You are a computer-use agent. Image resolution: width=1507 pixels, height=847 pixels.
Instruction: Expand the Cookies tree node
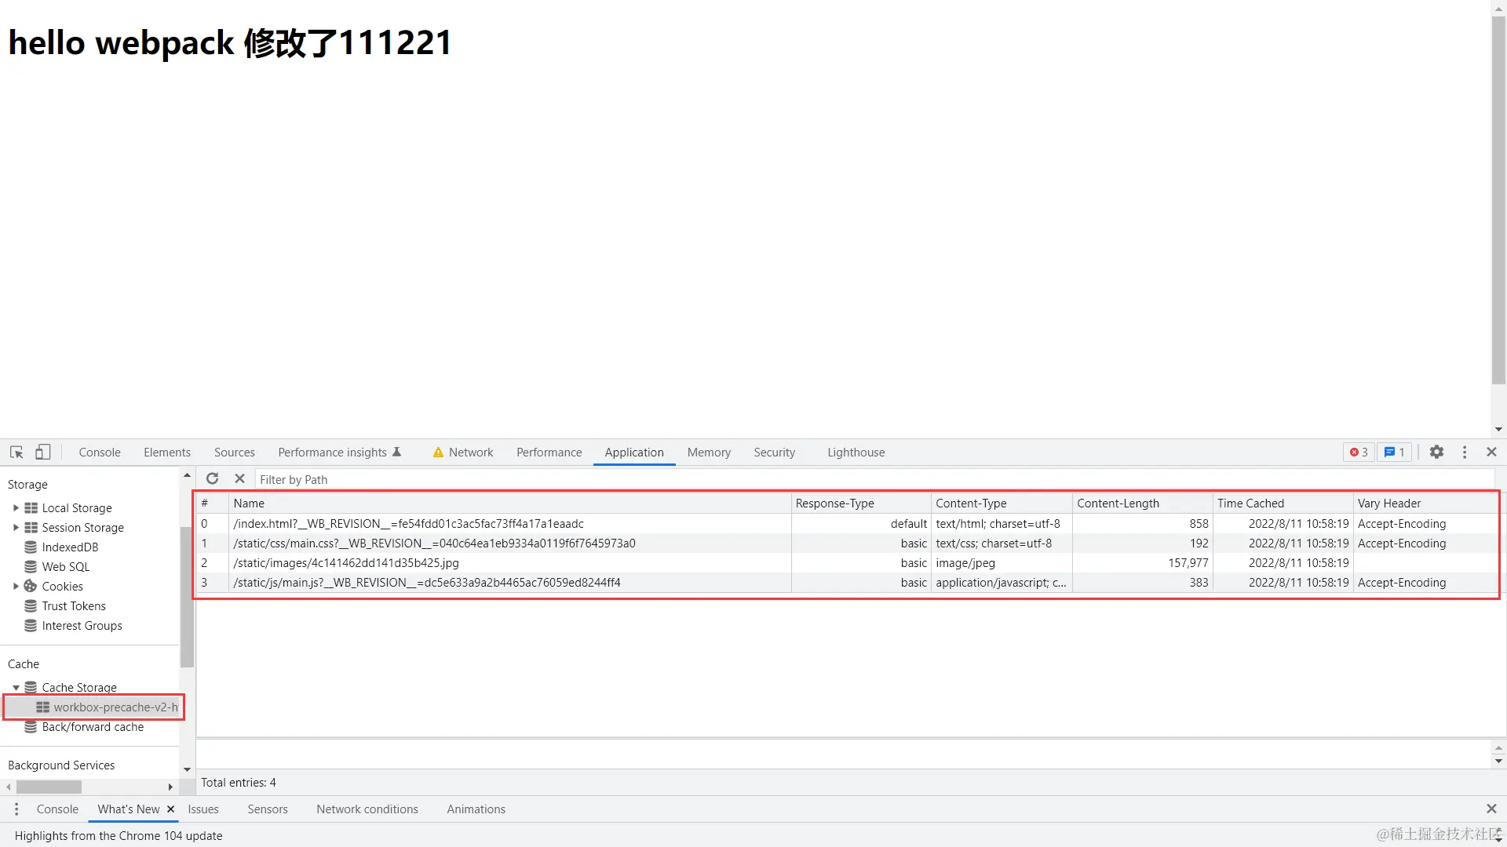pos(16,587)
